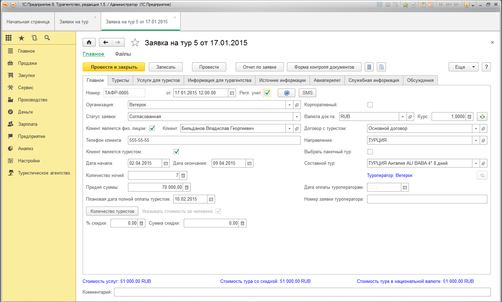The image size is (502, 302).
Task: Expand the Направление dropdown
Action: [x=476, y=140]
